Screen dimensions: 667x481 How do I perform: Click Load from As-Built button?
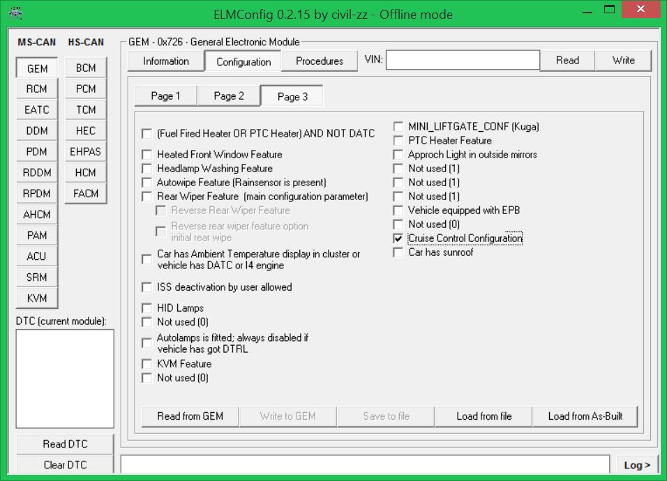point(585,416)
